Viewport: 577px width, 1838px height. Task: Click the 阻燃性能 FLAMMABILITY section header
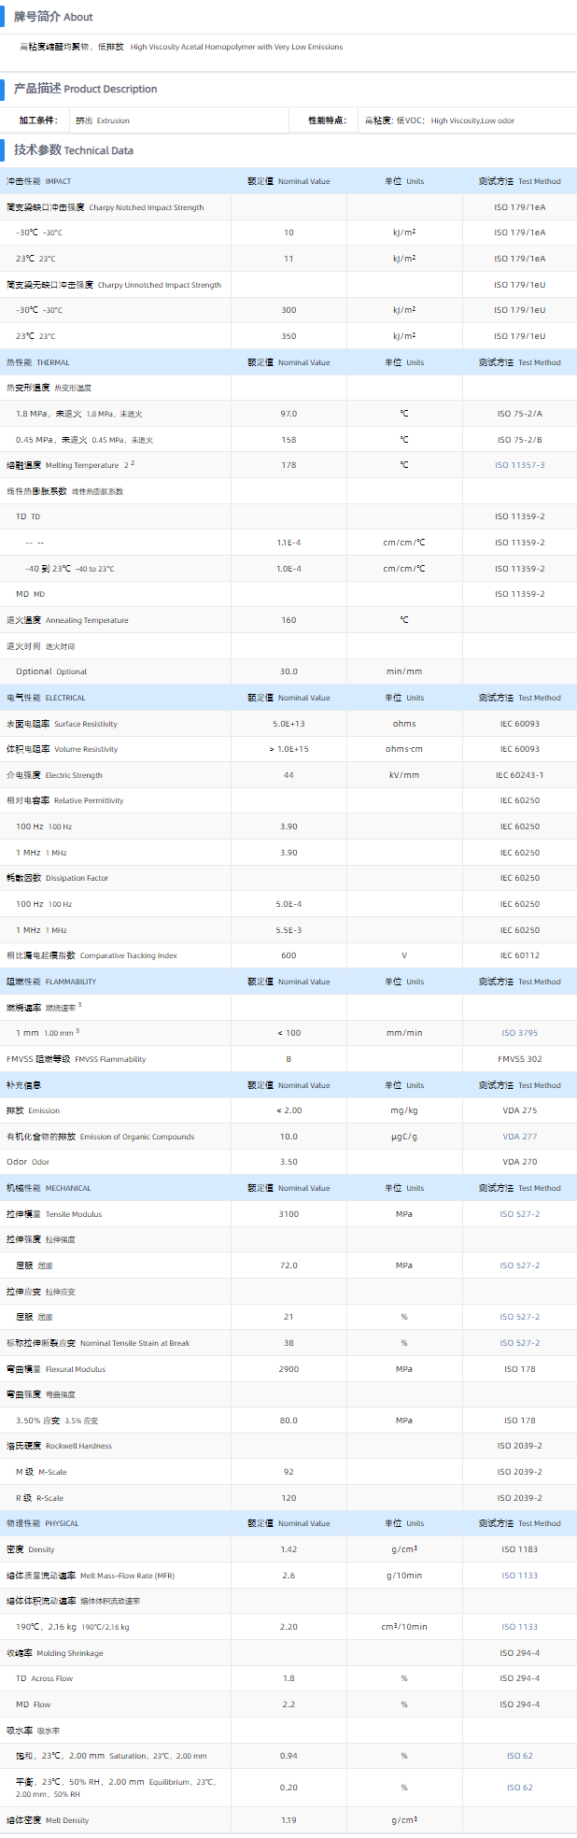point(51,982)
